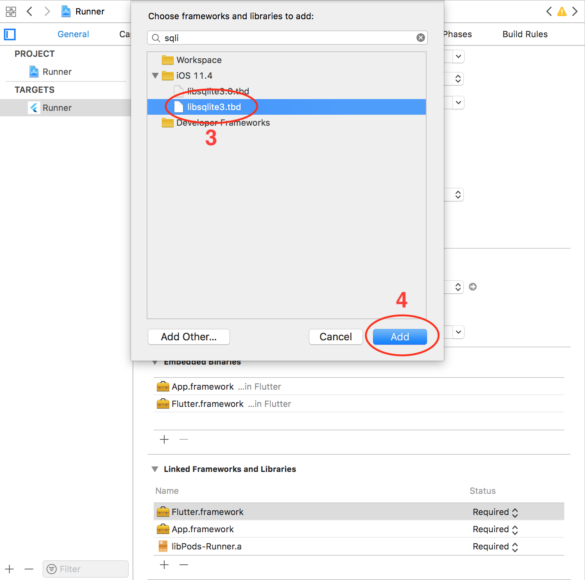Go forward with the right chevron beside it
The width and height of the screenshot is (585, 580).
coord(47,11)
